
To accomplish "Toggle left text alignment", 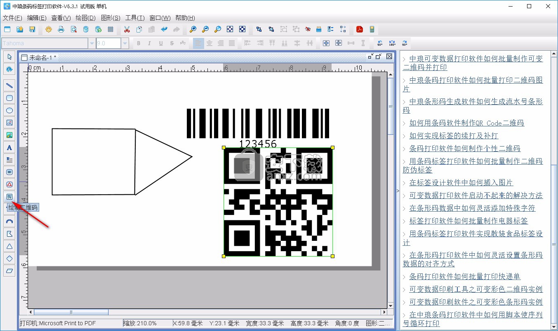I will [x=198, y=43].
